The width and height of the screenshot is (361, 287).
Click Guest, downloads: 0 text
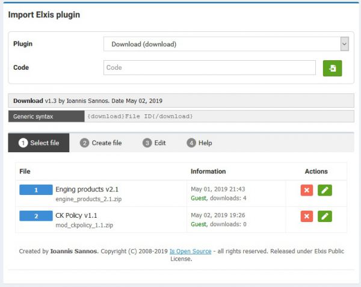tap(218, 224)
